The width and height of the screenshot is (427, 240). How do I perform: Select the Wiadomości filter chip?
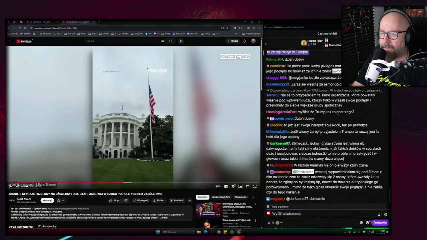[x=241, y=197]
